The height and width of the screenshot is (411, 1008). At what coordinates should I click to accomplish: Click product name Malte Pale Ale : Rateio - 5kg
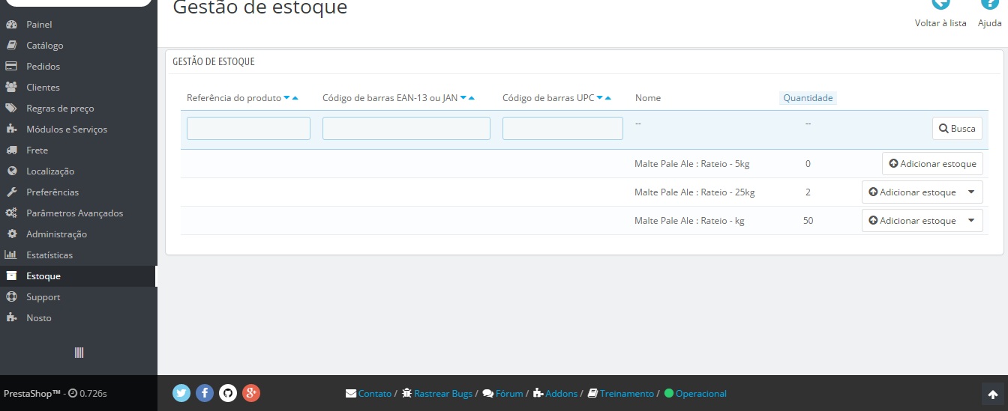pos(691,164)
